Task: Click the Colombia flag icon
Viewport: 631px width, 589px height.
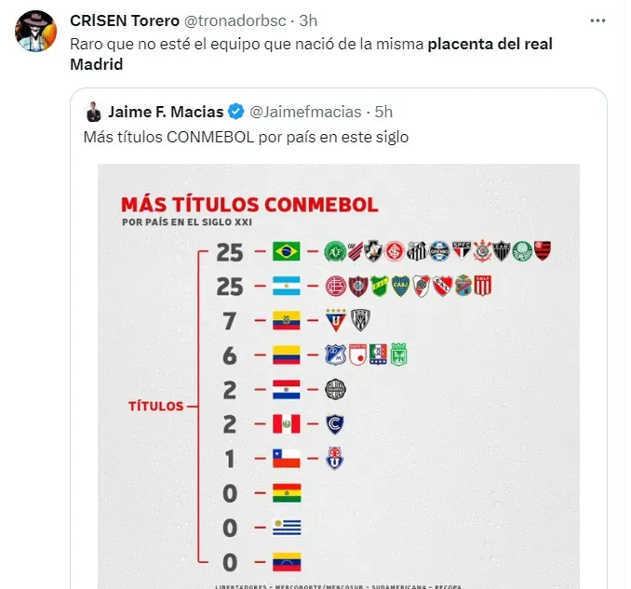Action: (x=286, y=355)
